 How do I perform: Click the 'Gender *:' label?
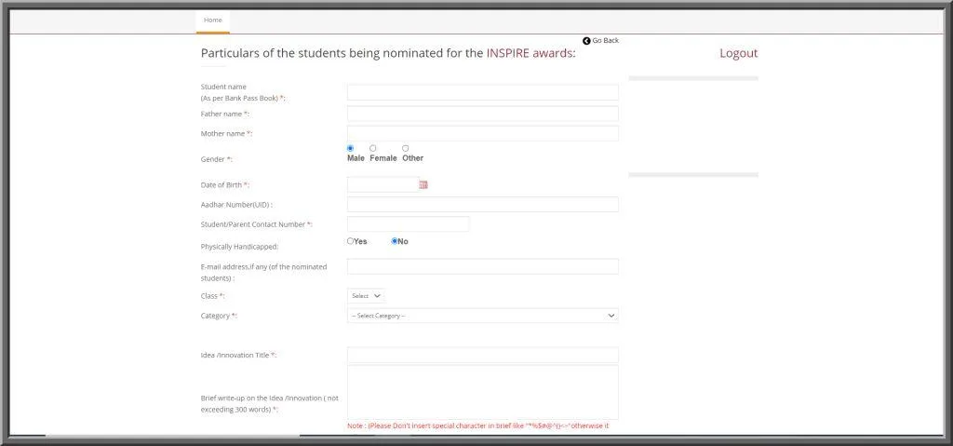(x=217, y=159)
